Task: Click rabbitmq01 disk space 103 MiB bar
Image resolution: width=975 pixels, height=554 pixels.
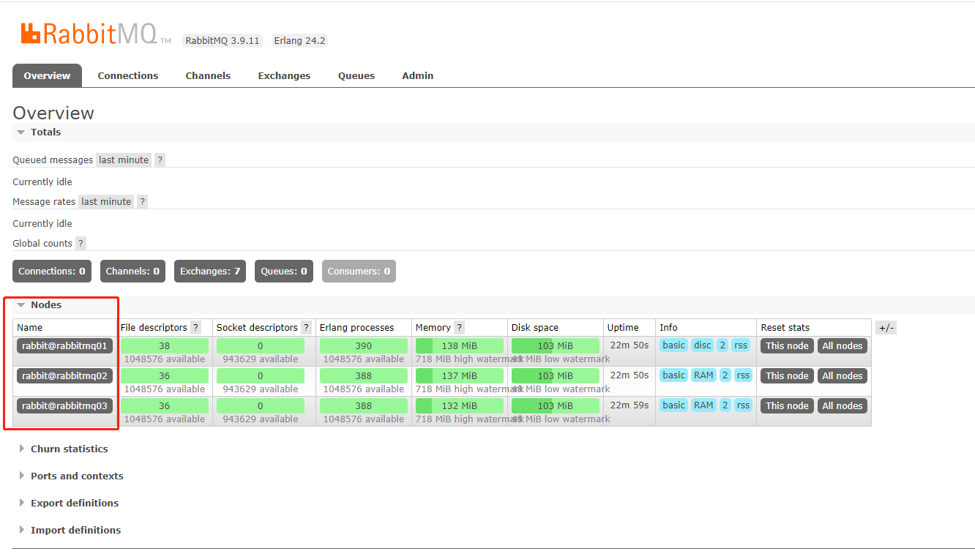Action: click(556, 346)
